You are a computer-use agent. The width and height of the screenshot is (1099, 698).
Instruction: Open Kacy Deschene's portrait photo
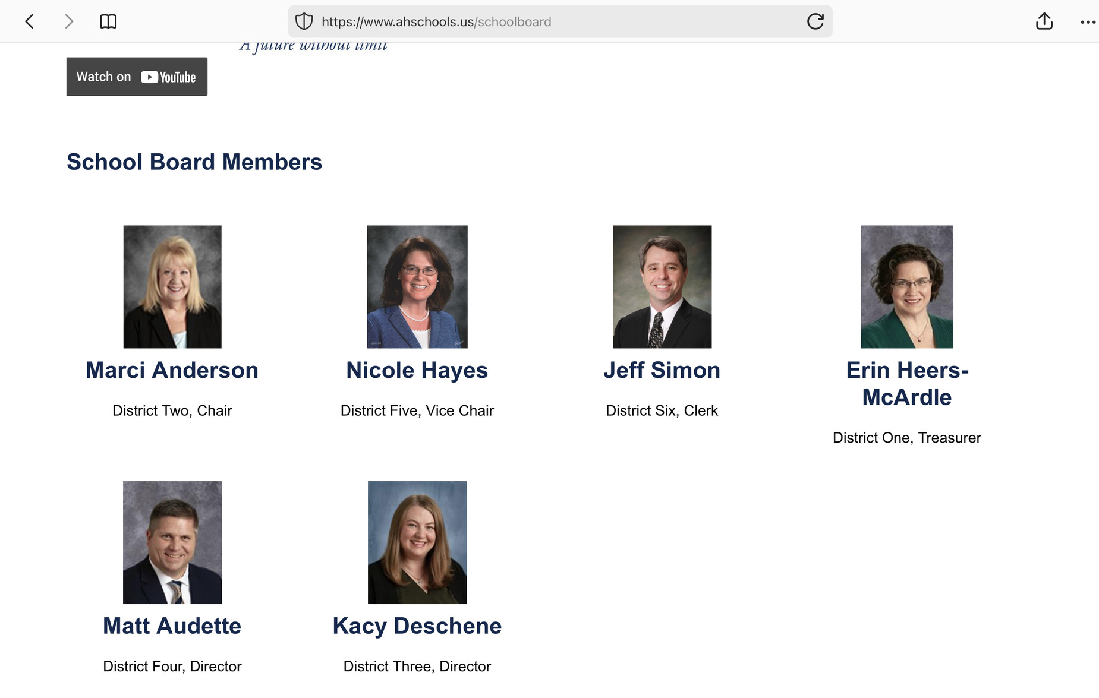[x=417, y=542]
